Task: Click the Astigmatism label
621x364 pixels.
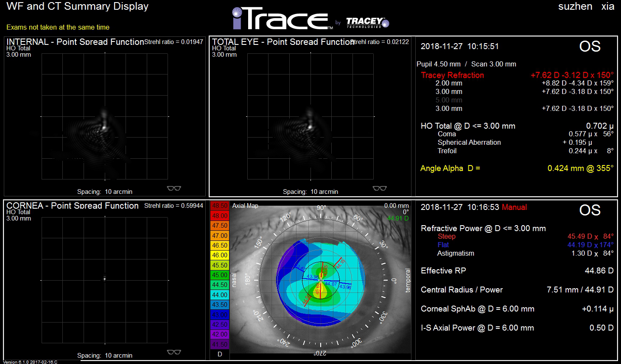Action: click(x=456, y=254)
